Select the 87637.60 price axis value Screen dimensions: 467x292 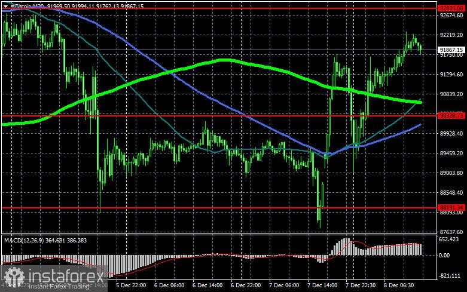(451, 232)
